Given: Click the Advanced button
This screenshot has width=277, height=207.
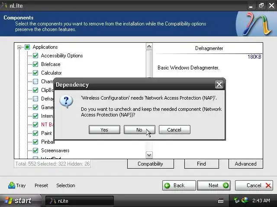Looking at the screenshot, I should 246,164.
